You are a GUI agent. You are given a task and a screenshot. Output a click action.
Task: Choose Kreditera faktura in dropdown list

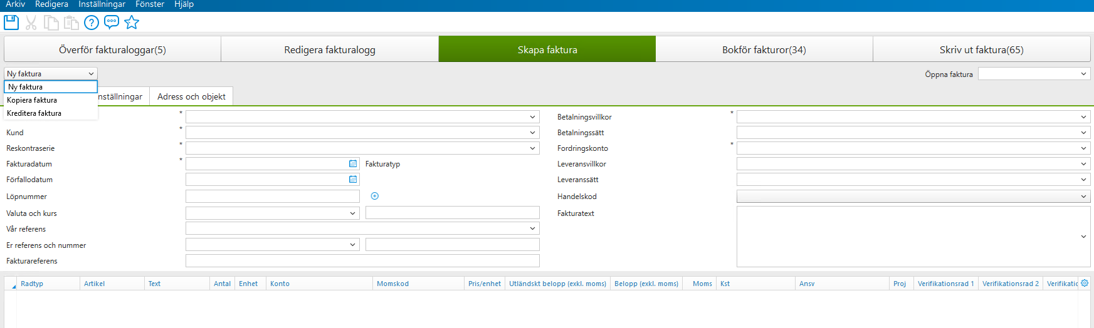click(x=51, y=113)
